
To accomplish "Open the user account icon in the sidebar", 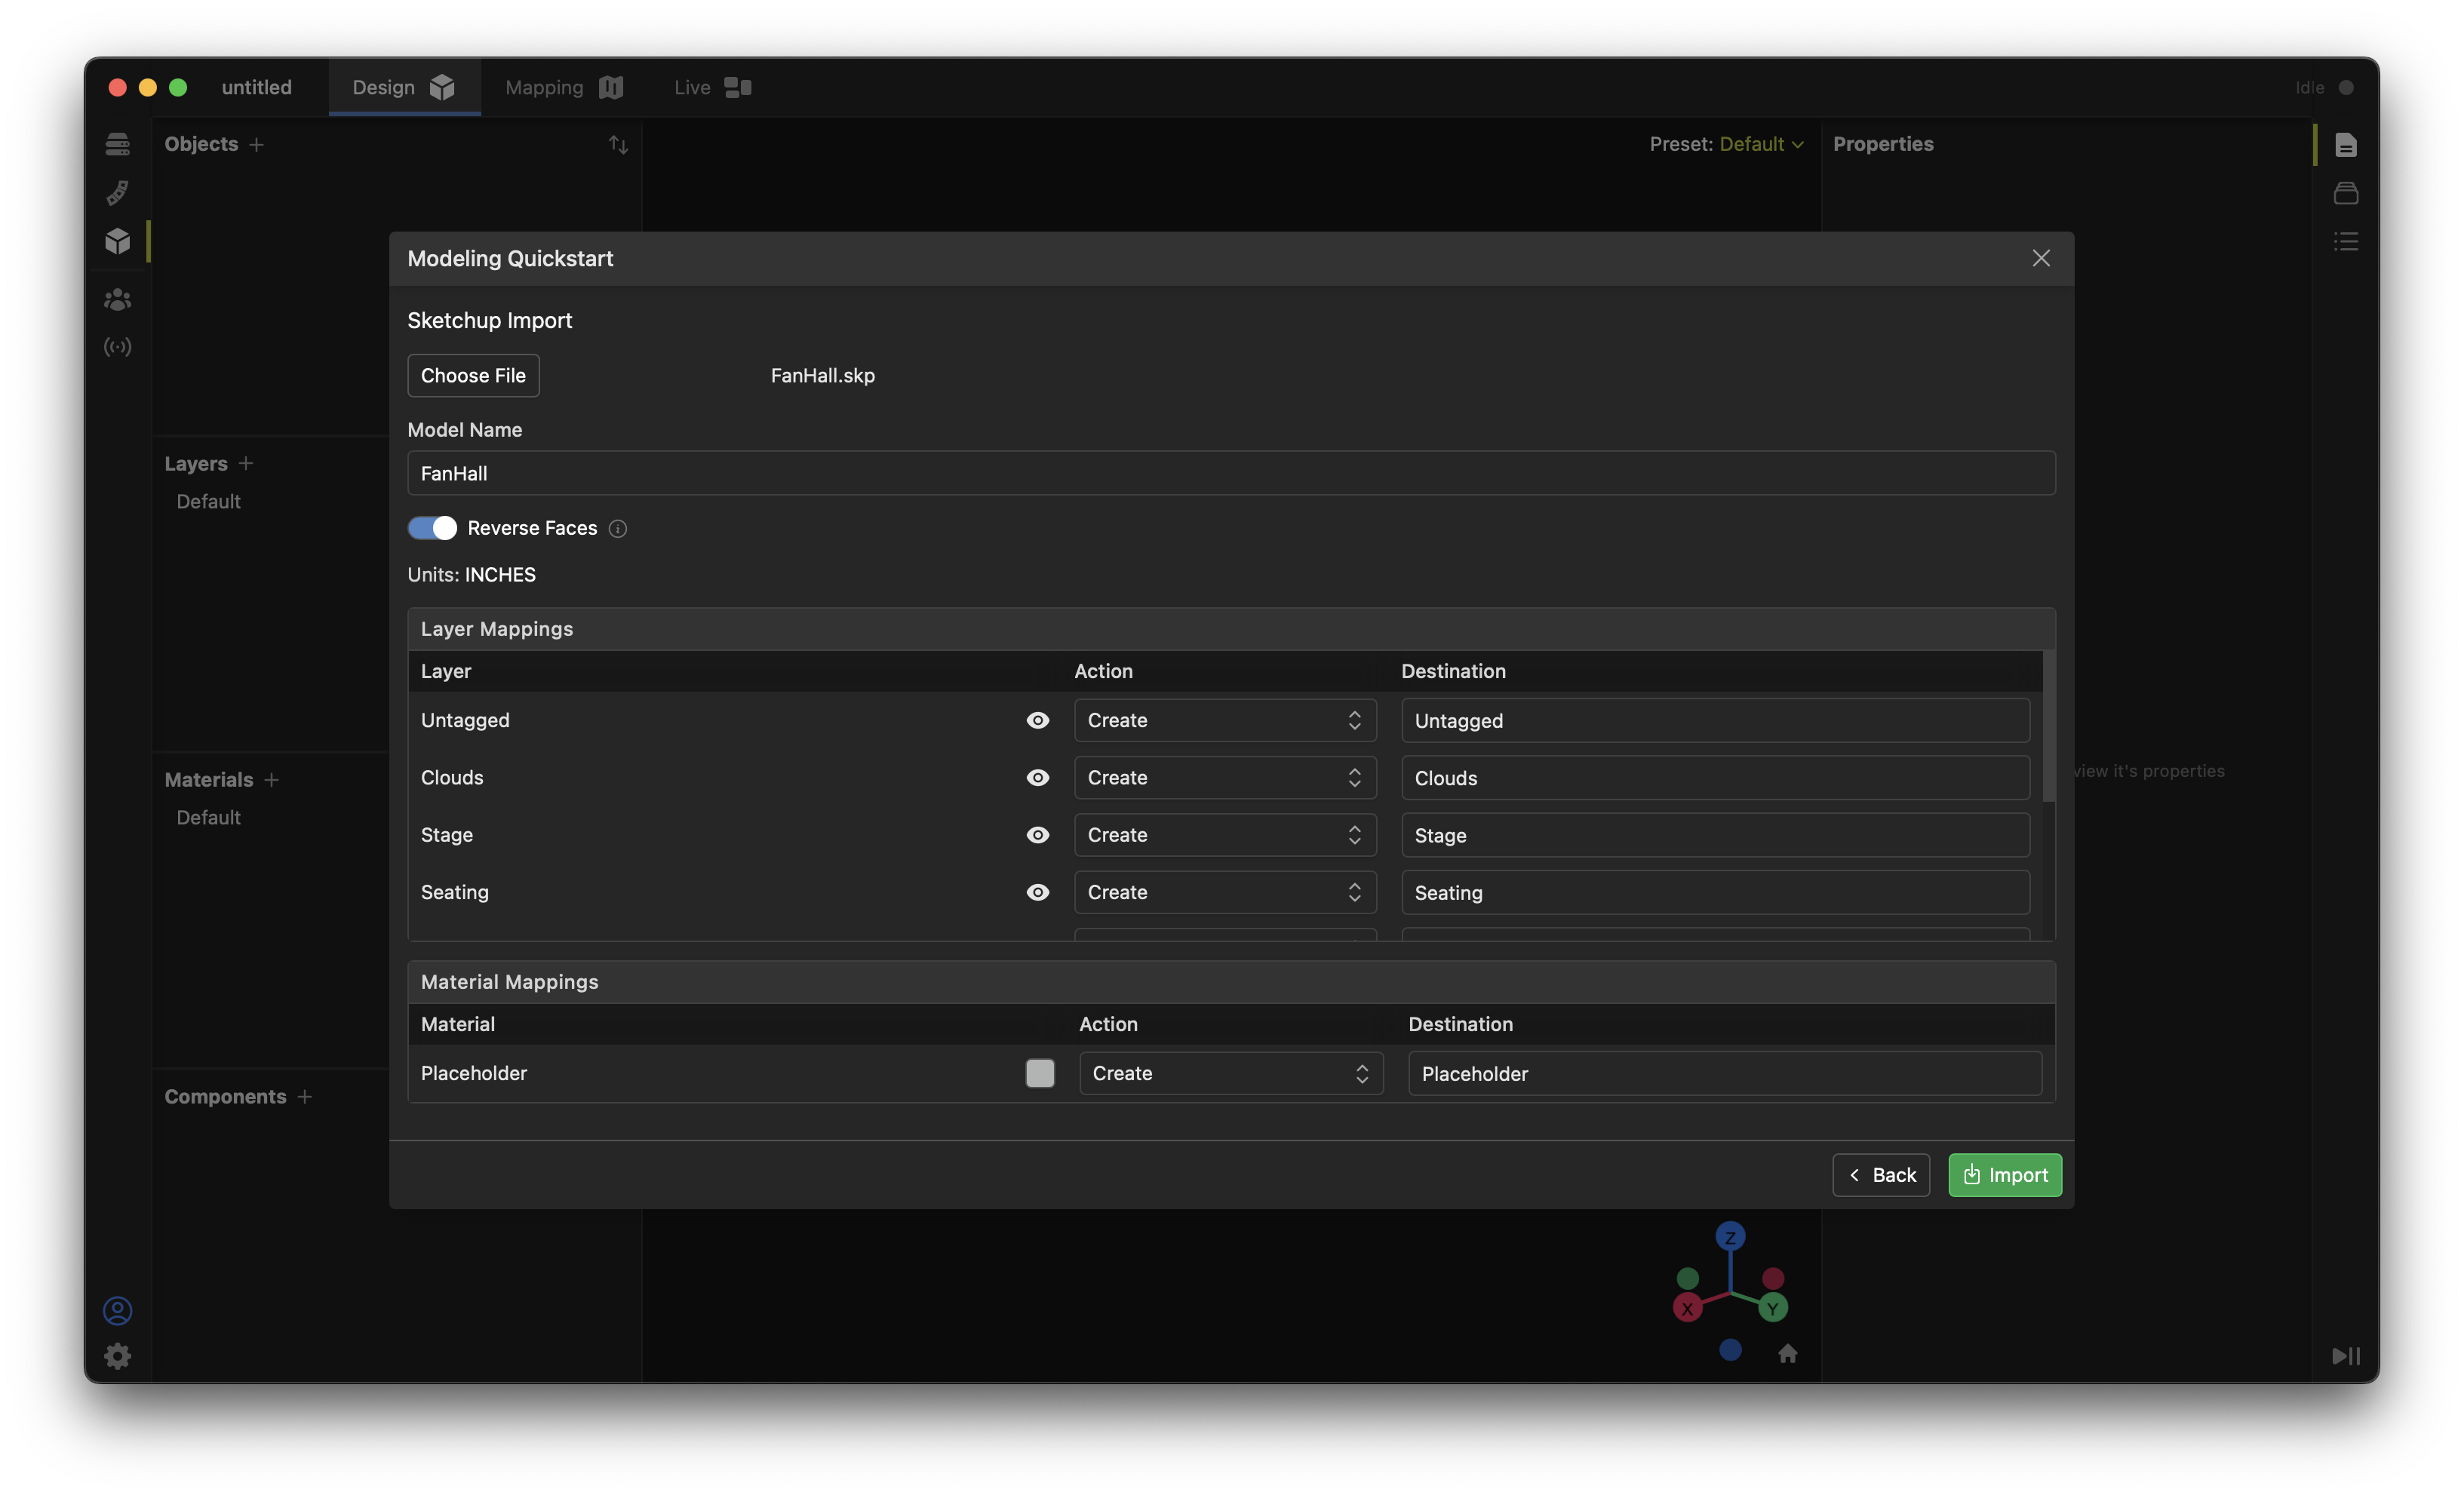I will tap(117, 1310).
